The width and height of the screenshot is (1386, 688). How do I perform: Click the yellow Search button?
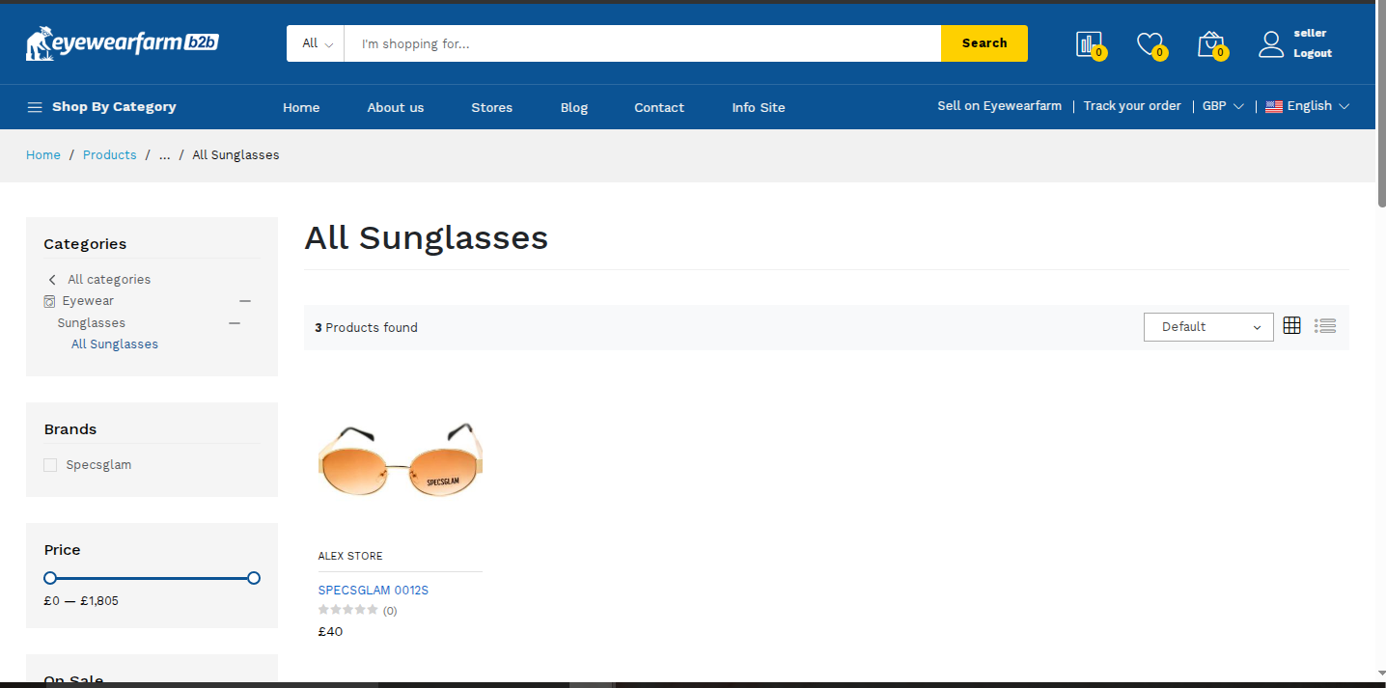[984, 43]
